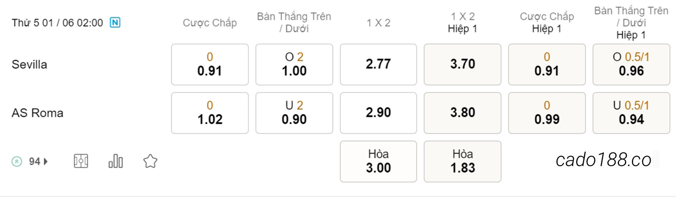Choose Sevilla 1X2 win odds 2.77
The height and width of the screenshot is (197, 676).
point(378,64)
